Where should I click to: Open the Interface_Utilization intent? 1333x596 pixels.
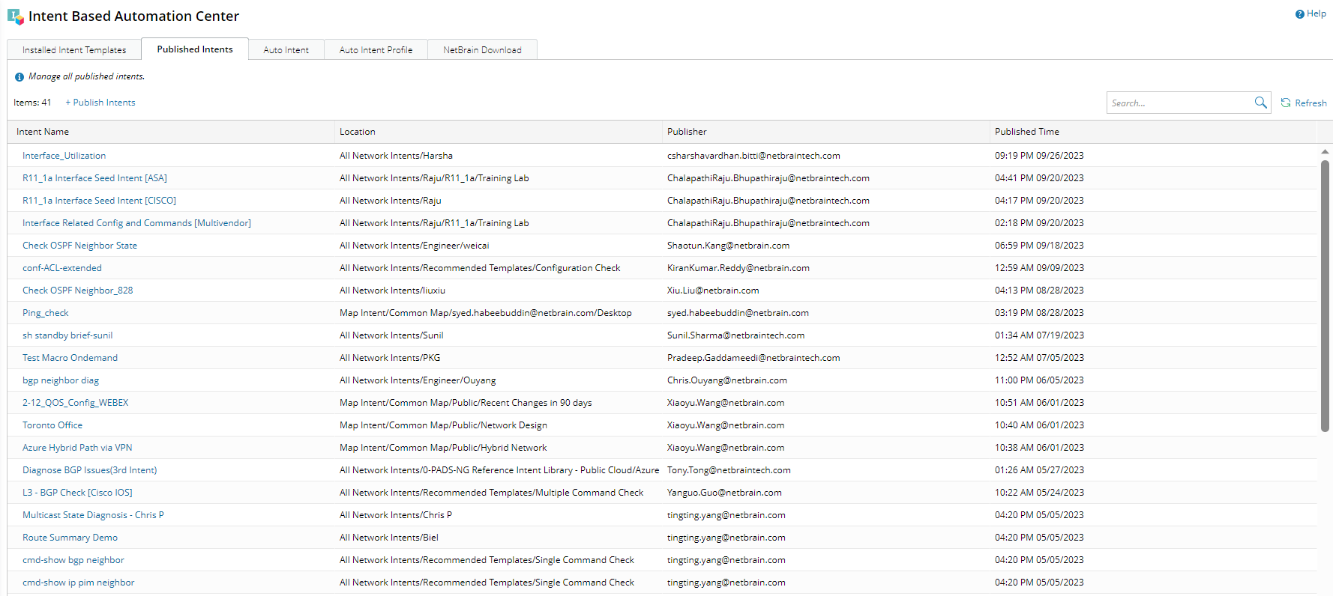point(64,156)
